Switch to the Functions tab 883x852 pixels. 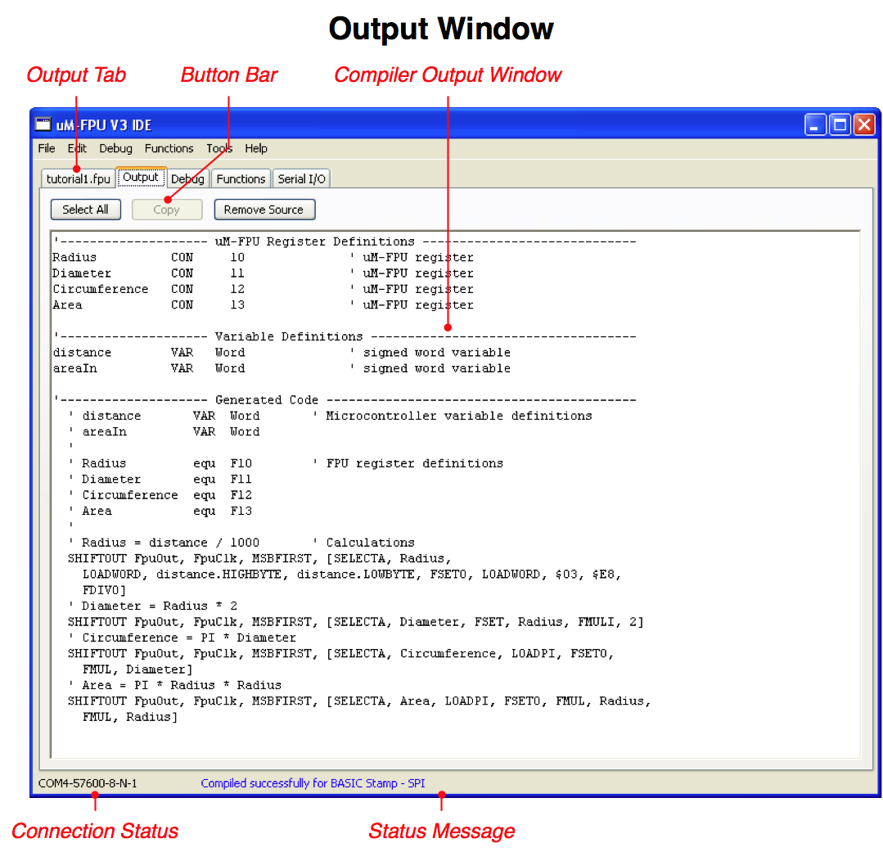click(x=241, y=178)
